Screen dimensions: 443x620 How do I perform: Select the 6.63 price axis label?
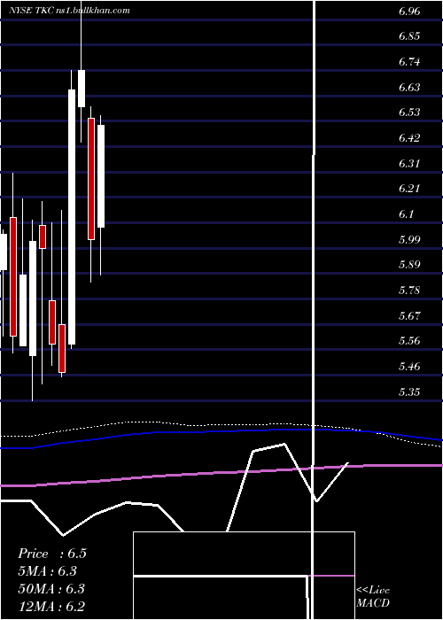click(x=409, y=88)
